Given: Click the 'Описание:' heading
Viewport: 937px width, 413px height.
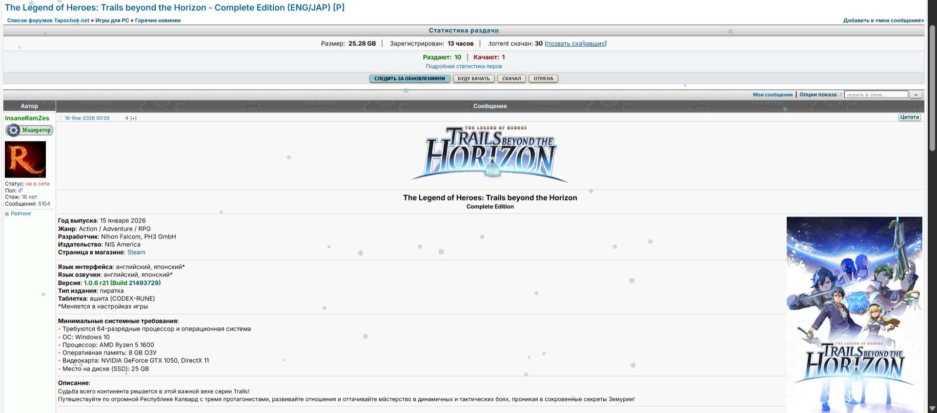Looking at the screenshot, I should pos(74,383).
